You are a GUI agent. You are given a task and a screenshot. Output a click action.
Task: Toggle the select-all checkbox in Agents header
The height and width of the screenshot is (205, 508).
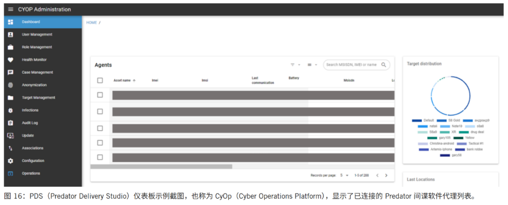coord(100,80)
